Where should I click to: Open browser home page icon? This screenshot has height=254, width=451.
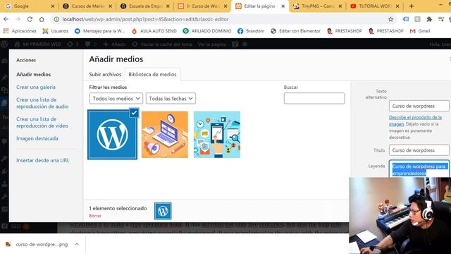tap(42, 19)
